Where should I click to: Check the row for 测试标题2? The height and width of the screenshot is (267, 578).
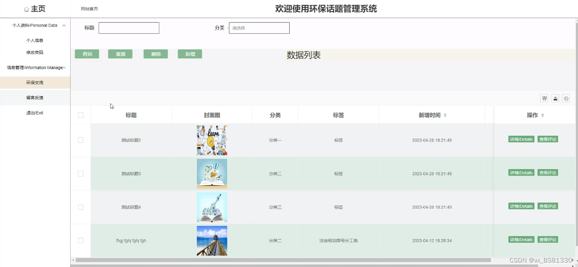click(80, 140)
